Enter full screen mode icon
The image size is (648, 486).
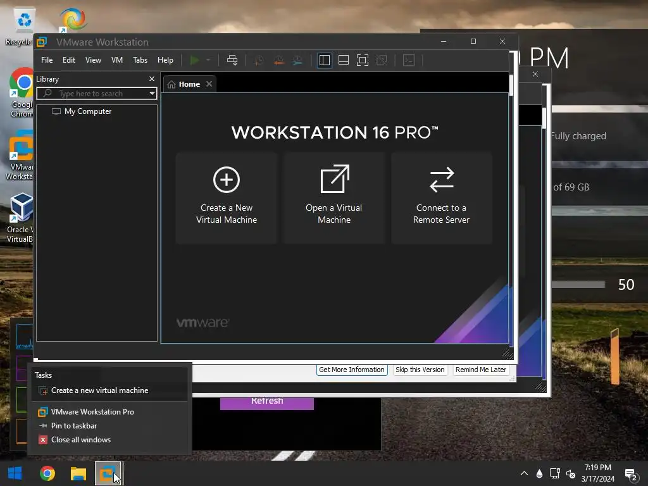tap(363, 60)
